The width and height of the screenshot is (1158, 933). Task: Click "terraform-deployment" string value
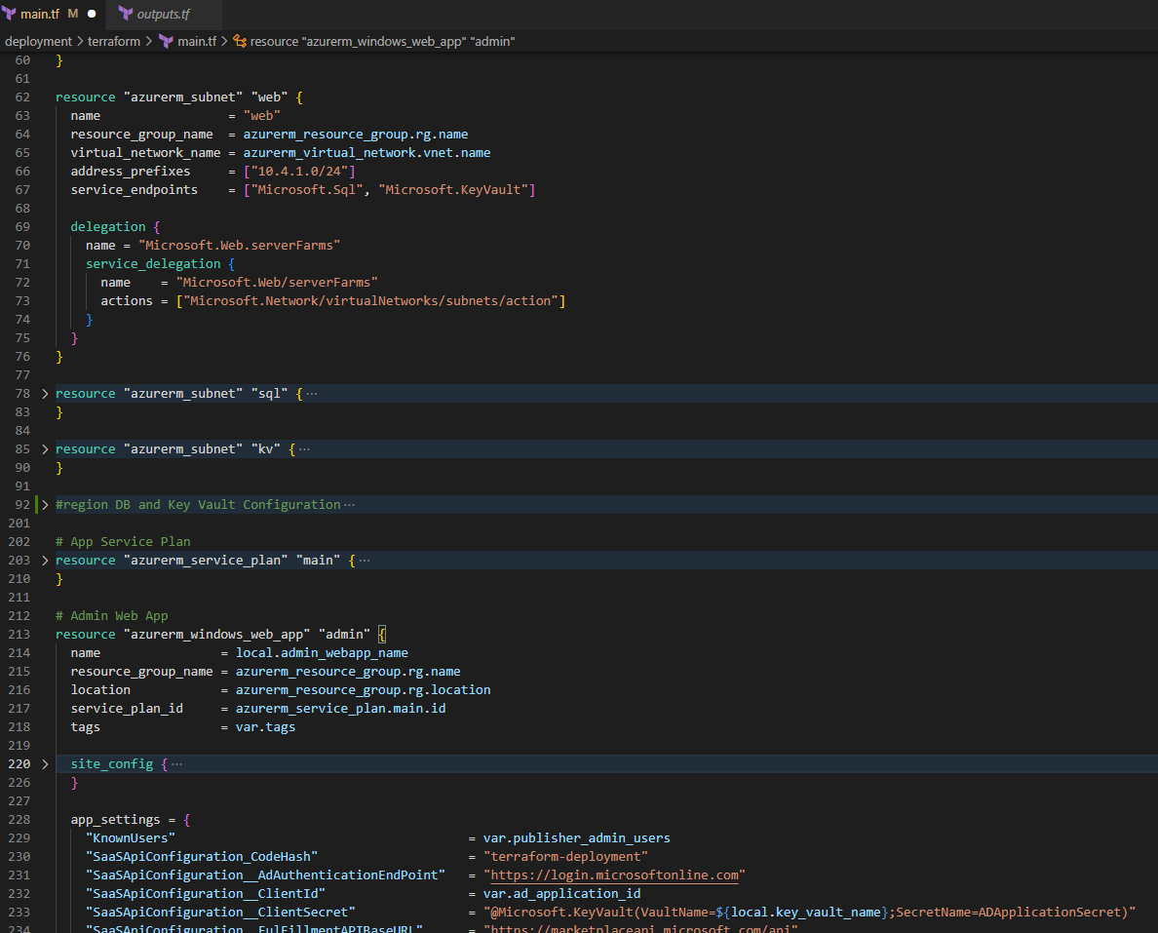coord(565,856)
